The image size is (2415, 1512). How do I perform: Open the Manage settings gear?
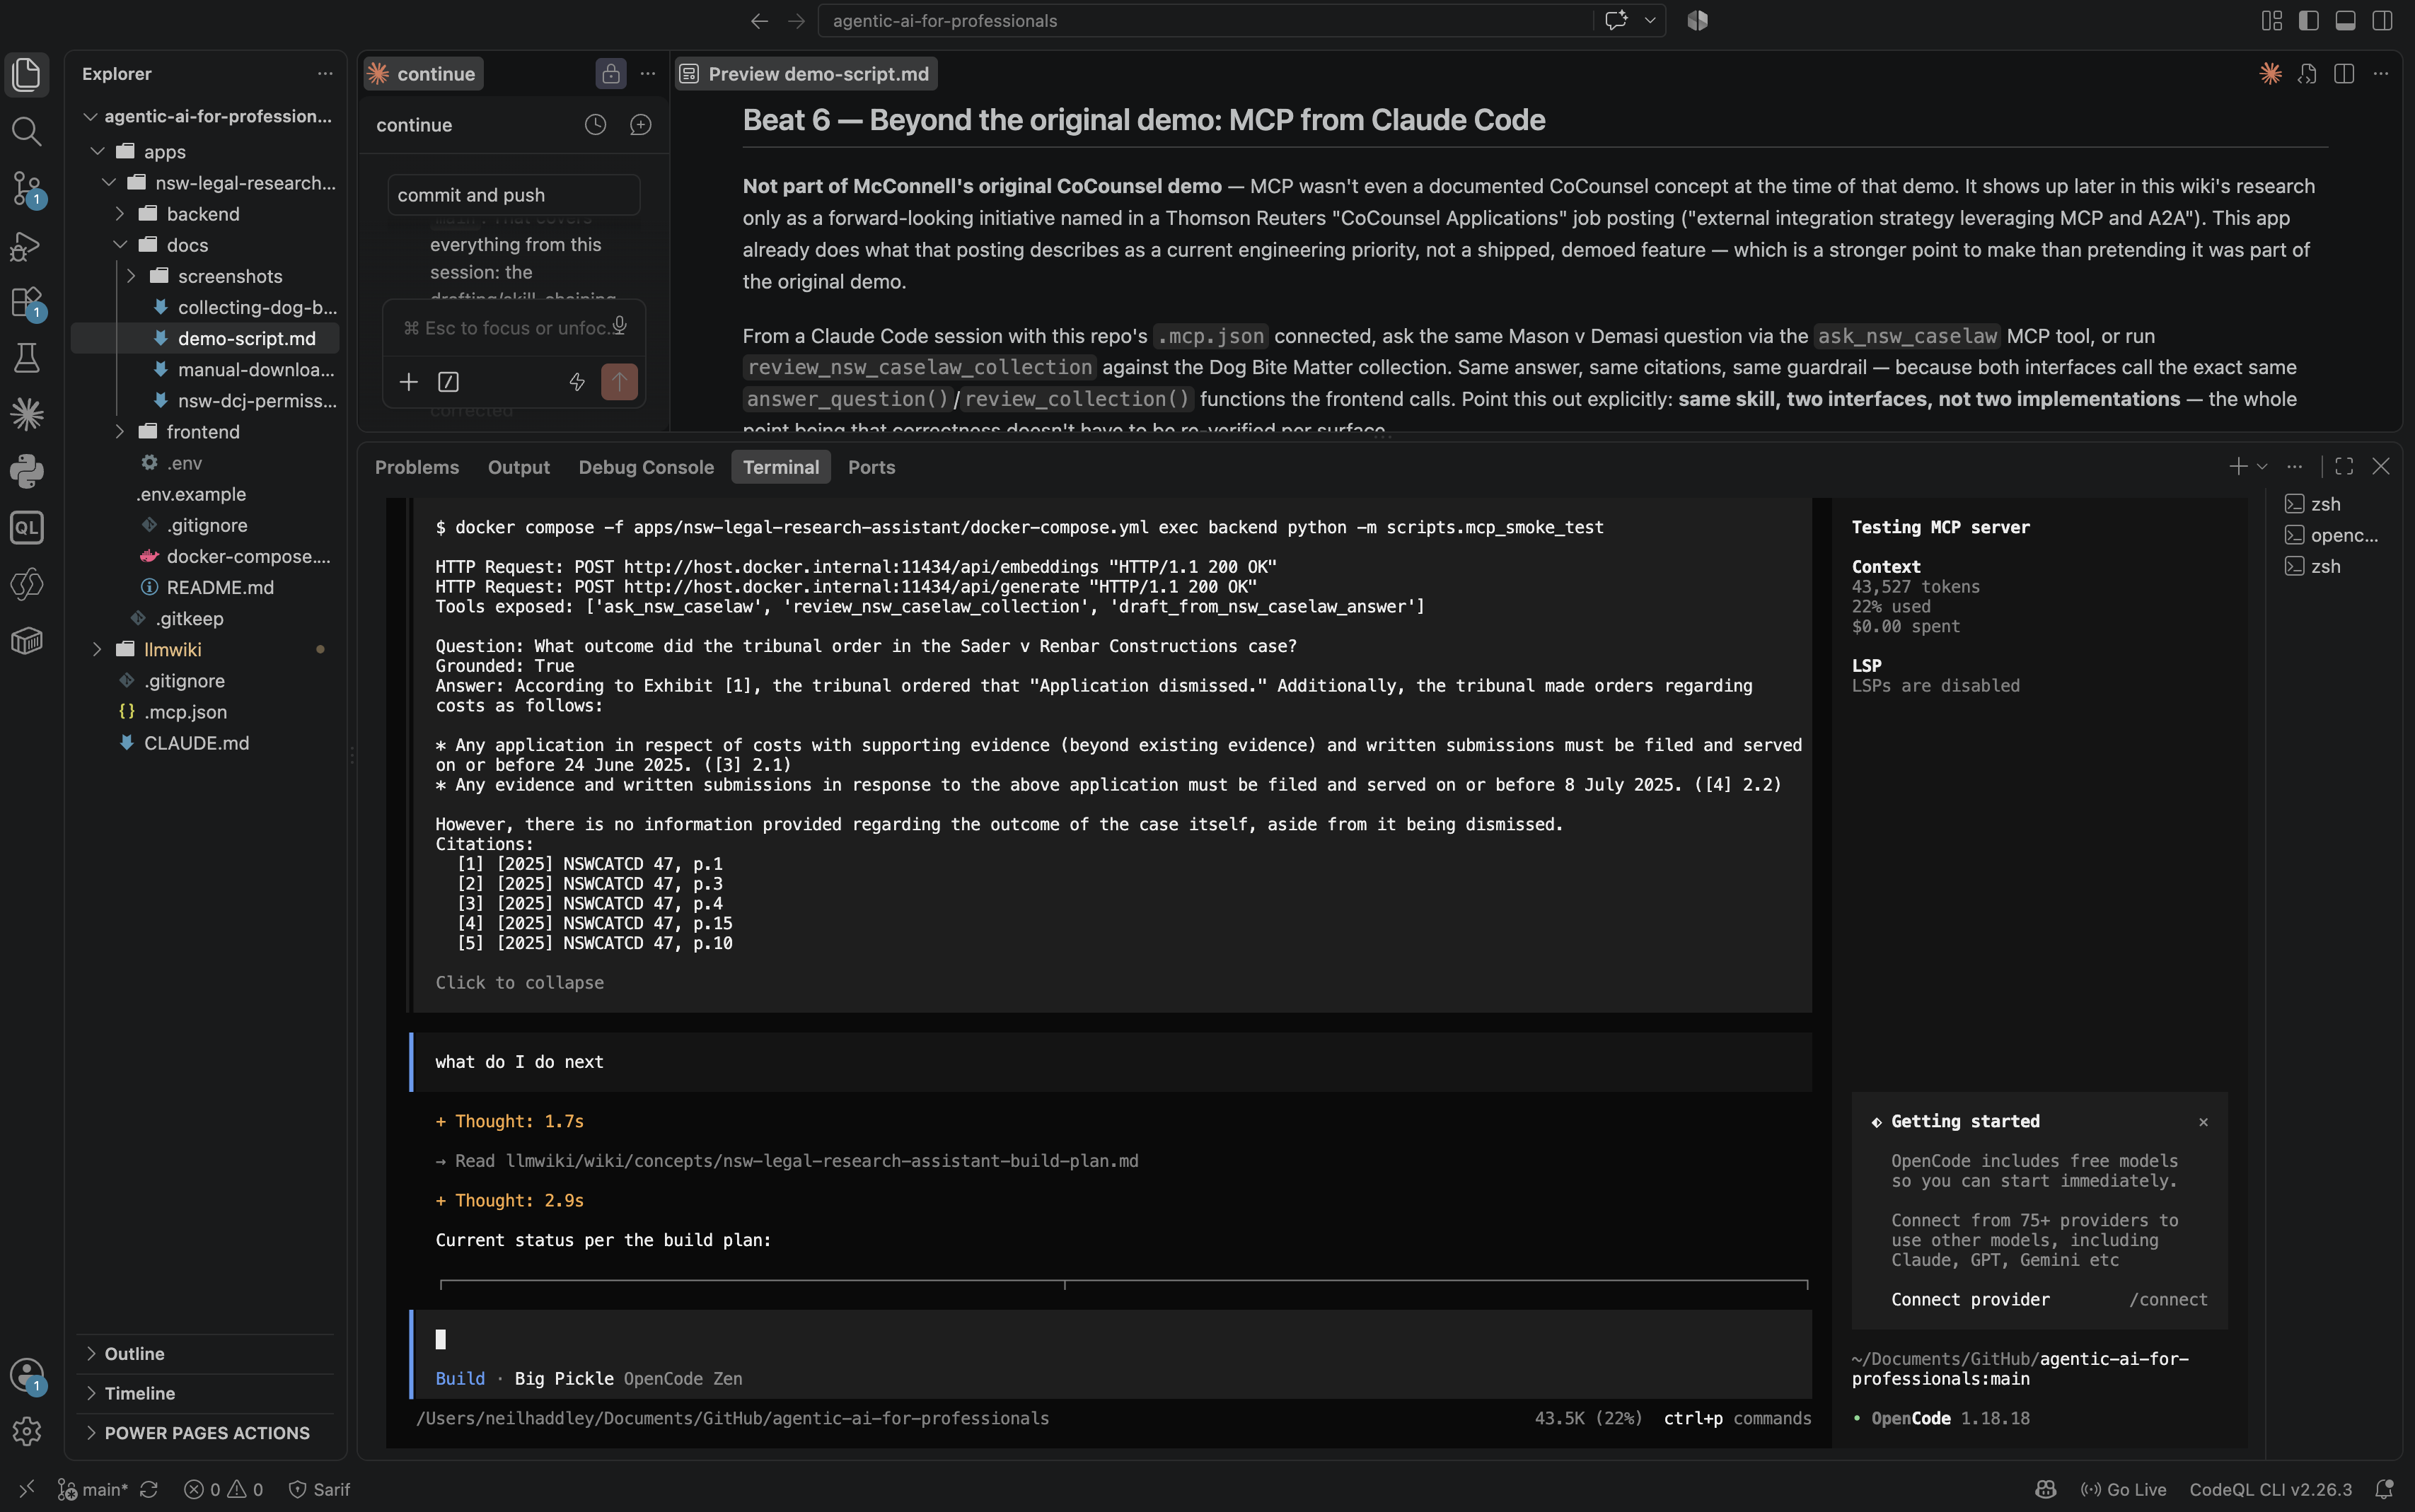[27, 1431]
